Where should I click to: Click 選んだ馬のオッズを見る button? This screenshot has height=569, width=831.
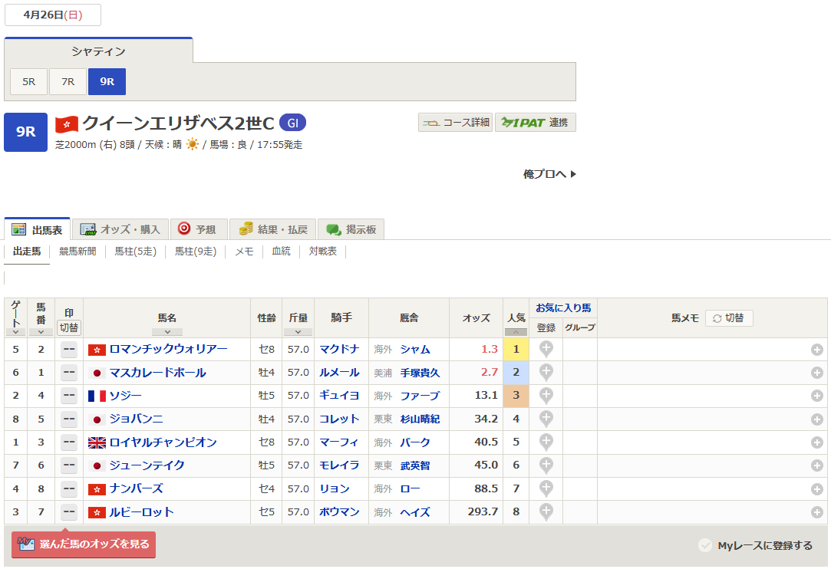tap(84, 544)
